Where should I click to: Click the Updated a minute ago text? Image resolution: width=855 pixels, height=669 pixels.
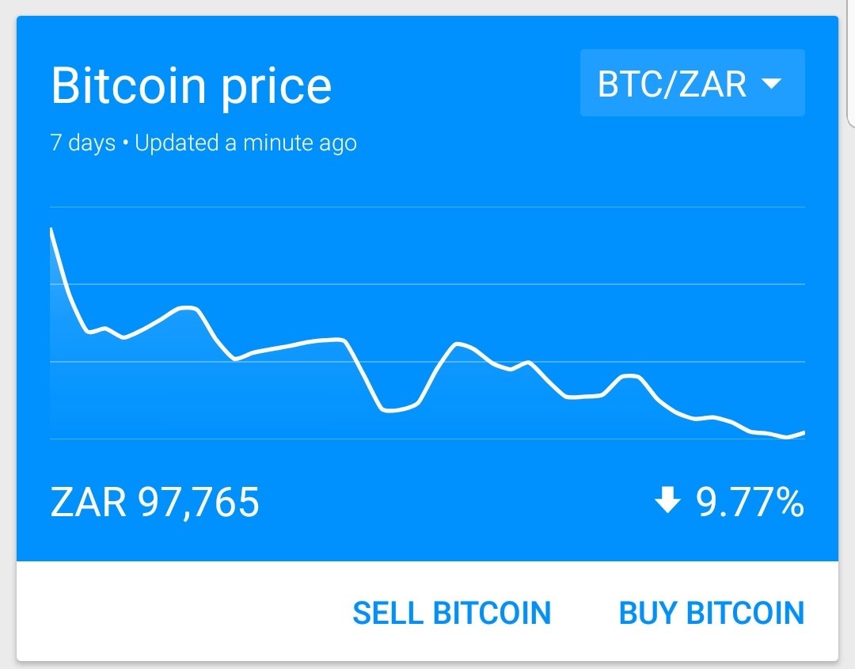click(x=245, y=143)
